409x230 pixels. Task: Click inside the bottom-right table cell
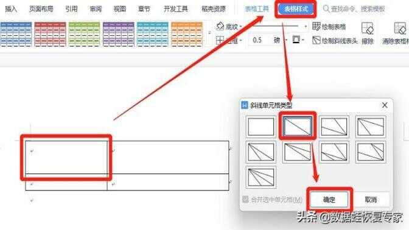click(168, 182)
